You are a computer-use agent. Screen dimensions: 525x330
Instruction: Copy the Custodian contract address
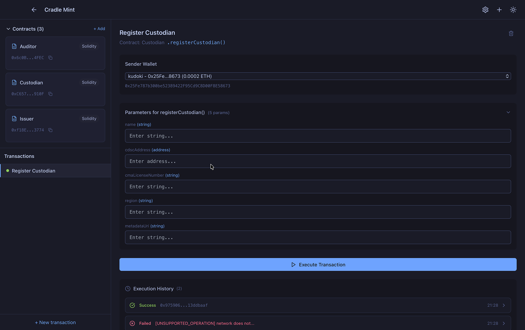[50, 94]
